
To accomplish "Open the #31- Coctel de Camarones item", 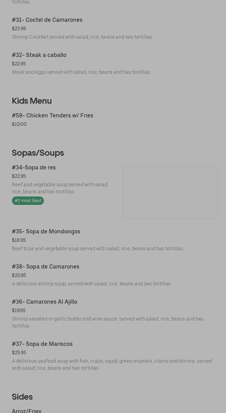I will click(x=47, y=20).
